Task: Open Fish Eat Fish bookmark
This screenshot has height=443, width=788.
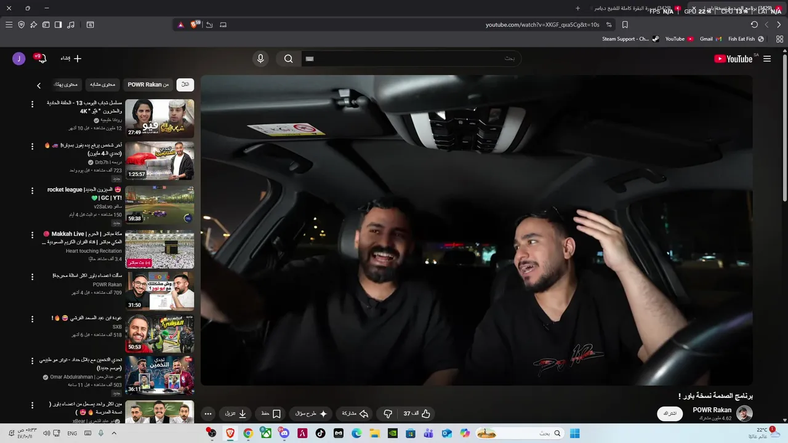Action: [746, 39]
